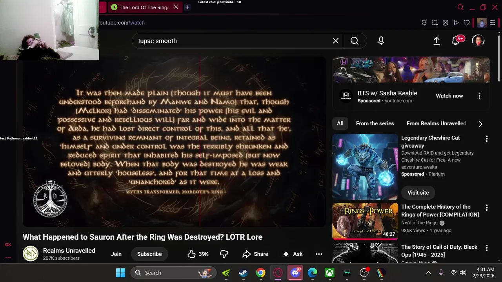
Task: Open Opera tab search magnifier
Action: coord(461,7)
